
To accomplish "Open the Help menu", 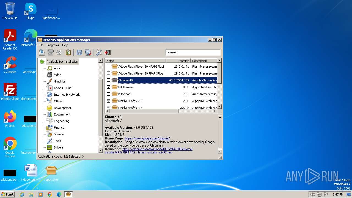I will click(65, 45).
